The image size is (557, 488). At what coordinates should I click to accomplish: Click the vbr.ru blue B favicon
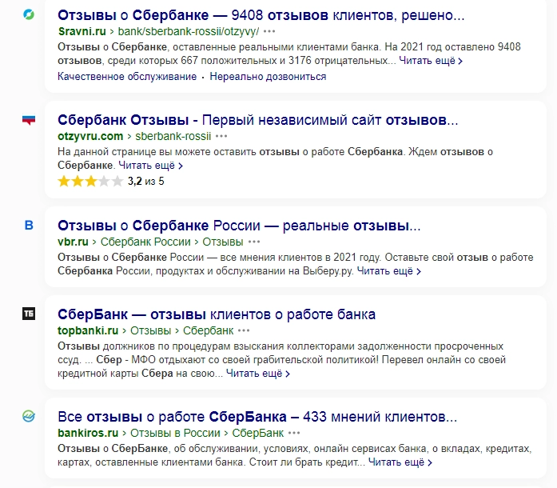click(x=29, y=225)
